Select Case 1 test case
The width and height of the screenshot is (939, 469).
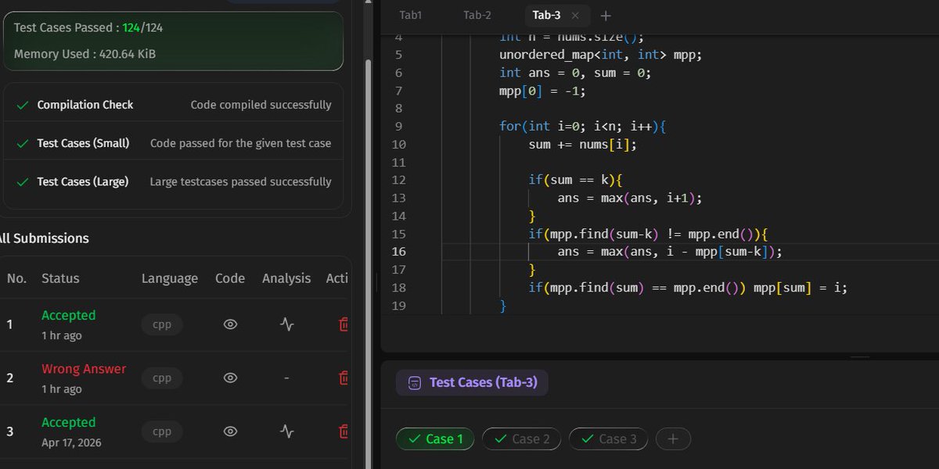click(436, 439)
